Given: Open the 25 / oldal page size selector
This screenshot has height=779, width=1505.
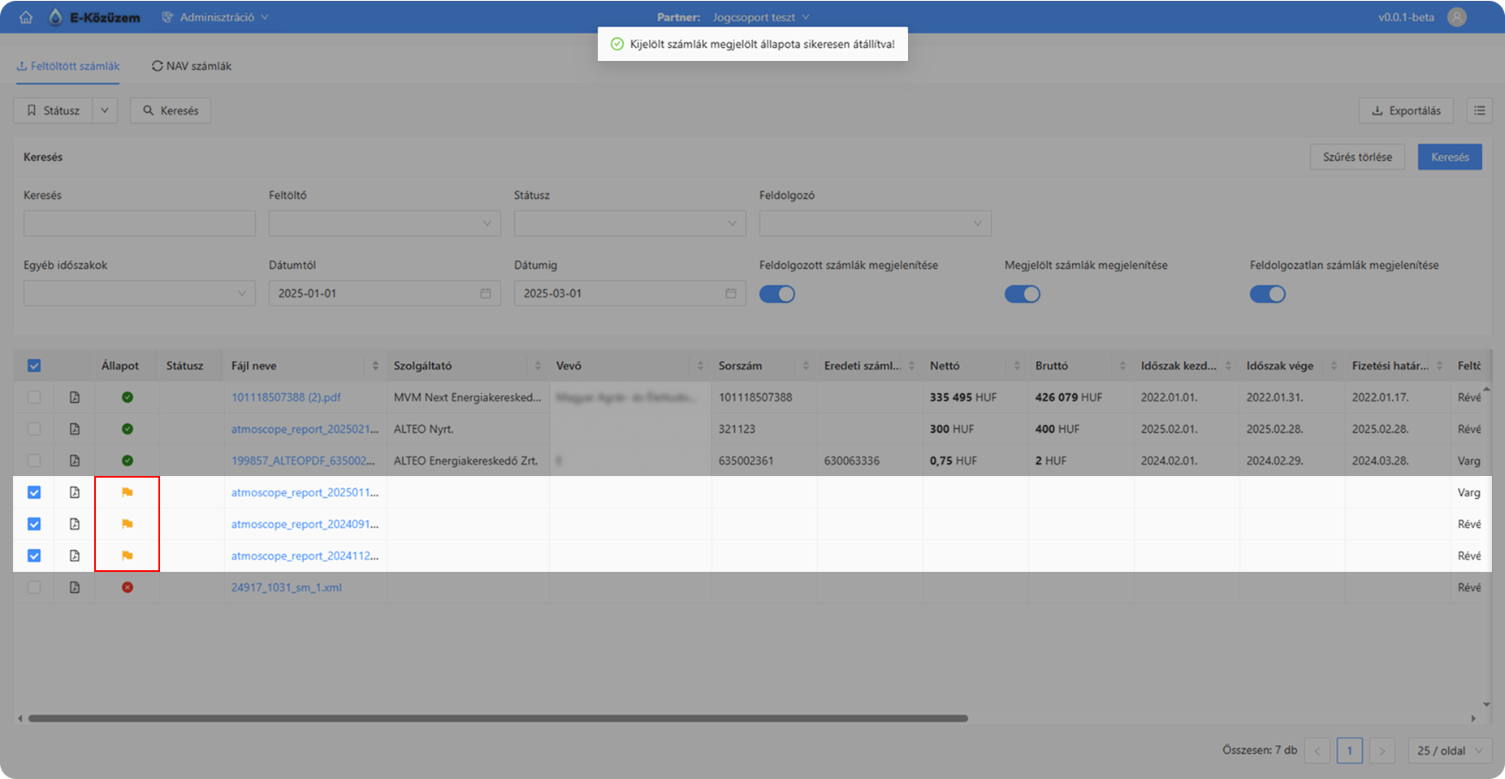Looking at the screenshot, I should (1450, 751).
